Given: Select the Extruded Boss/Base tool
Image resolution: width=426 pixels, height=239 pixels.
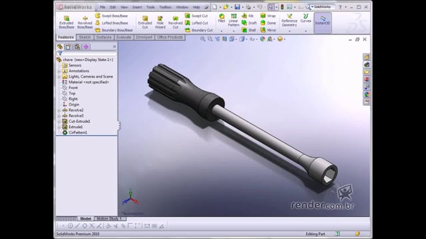Looking at the screenshot, I should (x=67, y=22).
